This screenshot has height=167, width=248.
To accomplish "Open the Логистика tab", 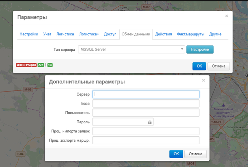I will coord(65,34).
